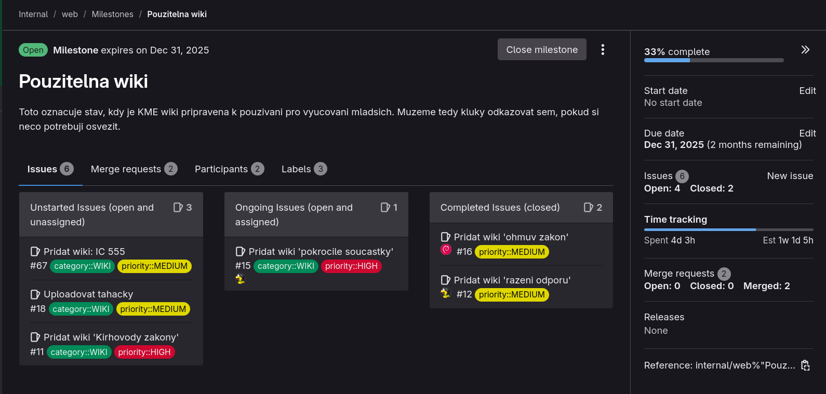Open the milestone actions kebab menu

[603, 50]
